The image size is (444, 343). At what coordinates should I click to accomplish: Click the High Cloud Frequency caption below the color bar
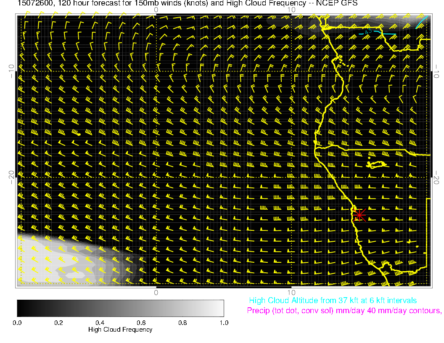(120, 330)
